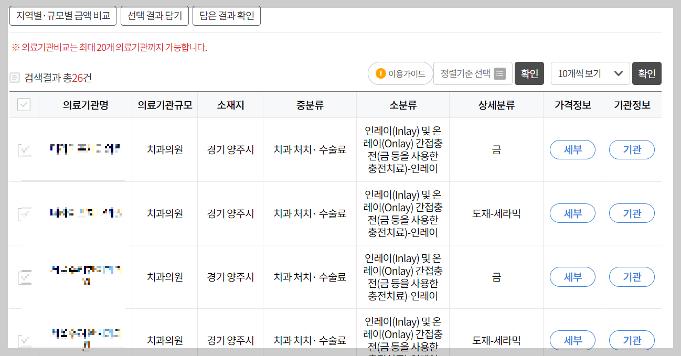Viewport: 681px width, 356px height.
Task: Click 세부 price button in the first row
Action: [x=572, y=150]
